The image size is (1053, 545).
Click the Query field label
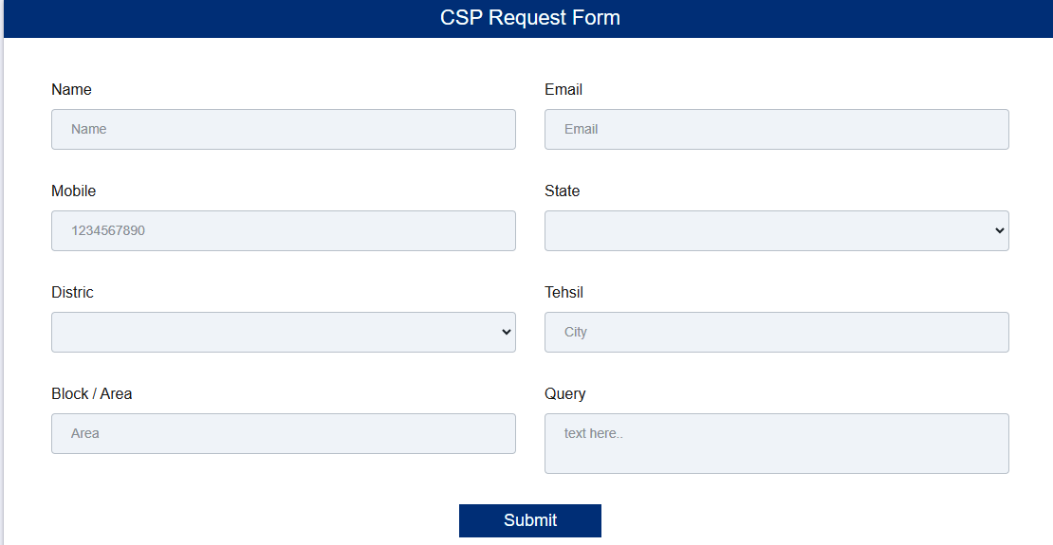[x=564, y=393]
